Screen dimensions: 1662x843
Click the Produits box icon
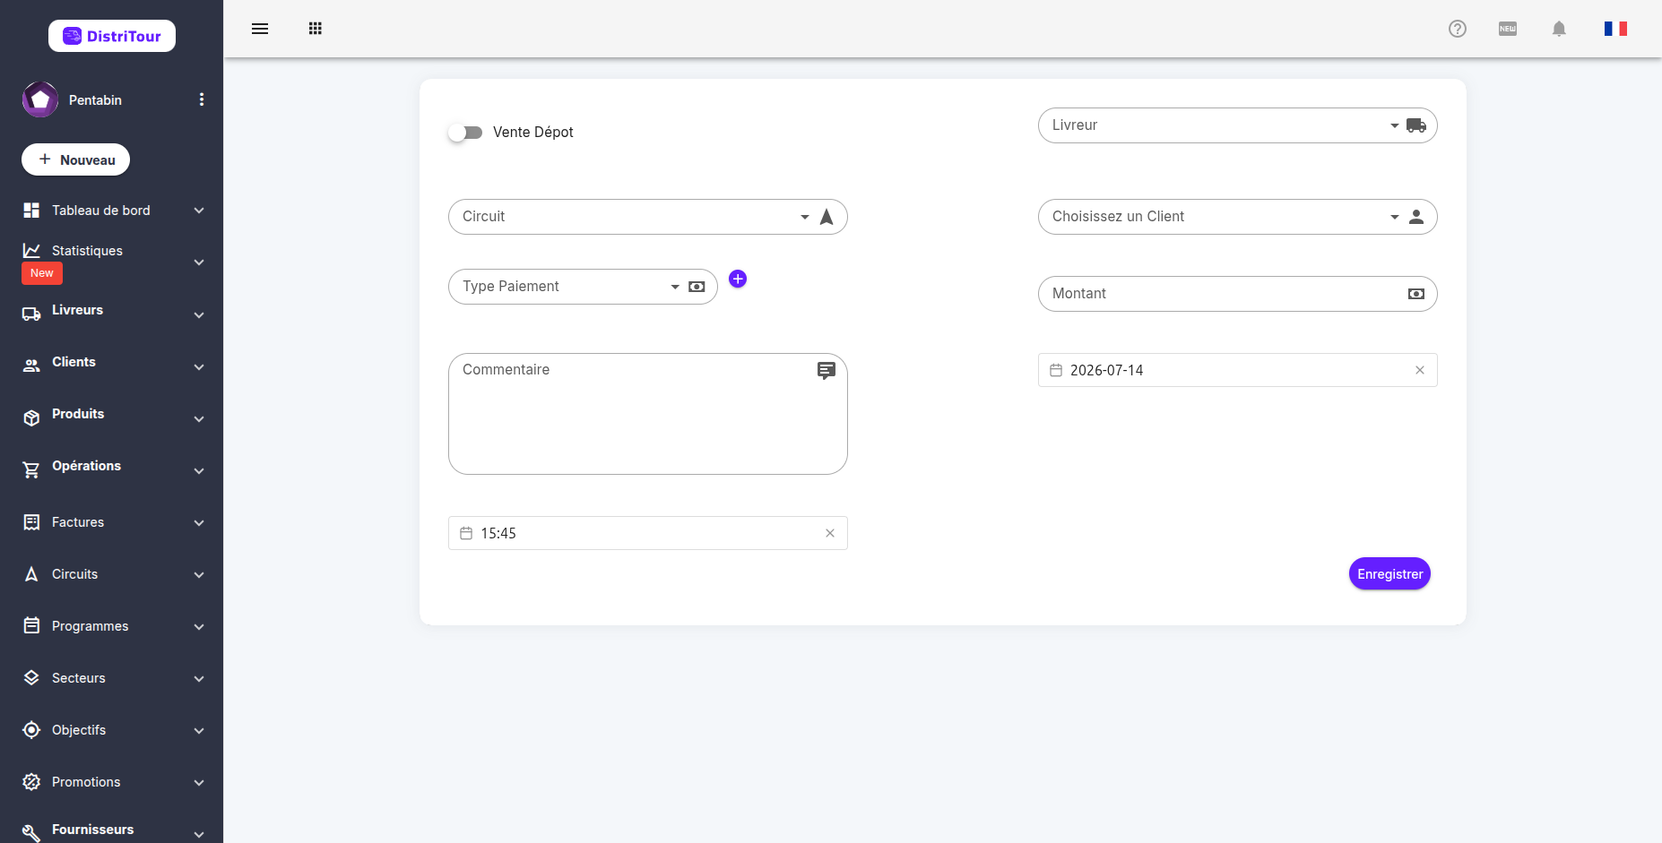(x=31, y=418)
